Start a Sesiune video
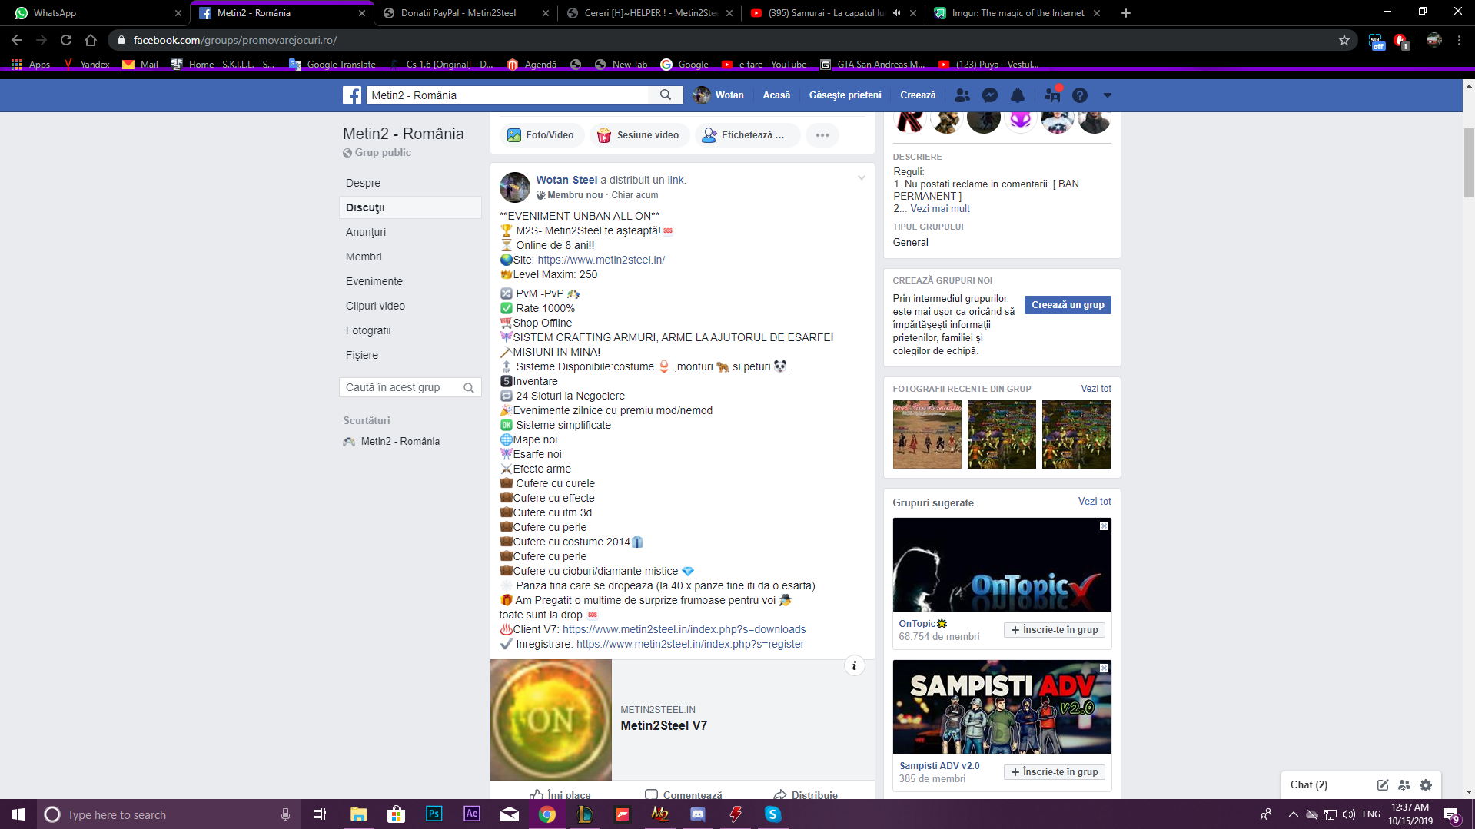Viewport: 1475px width, 829px height. tap(638, 135)
